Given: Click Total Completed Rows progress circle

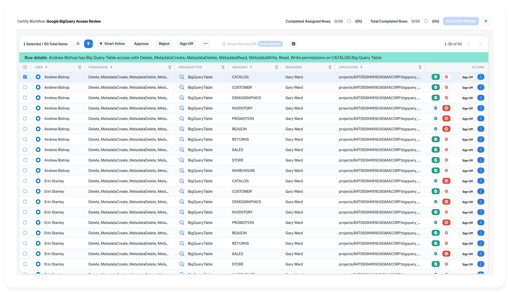Looking at the screenshot, I should point(426,21).
